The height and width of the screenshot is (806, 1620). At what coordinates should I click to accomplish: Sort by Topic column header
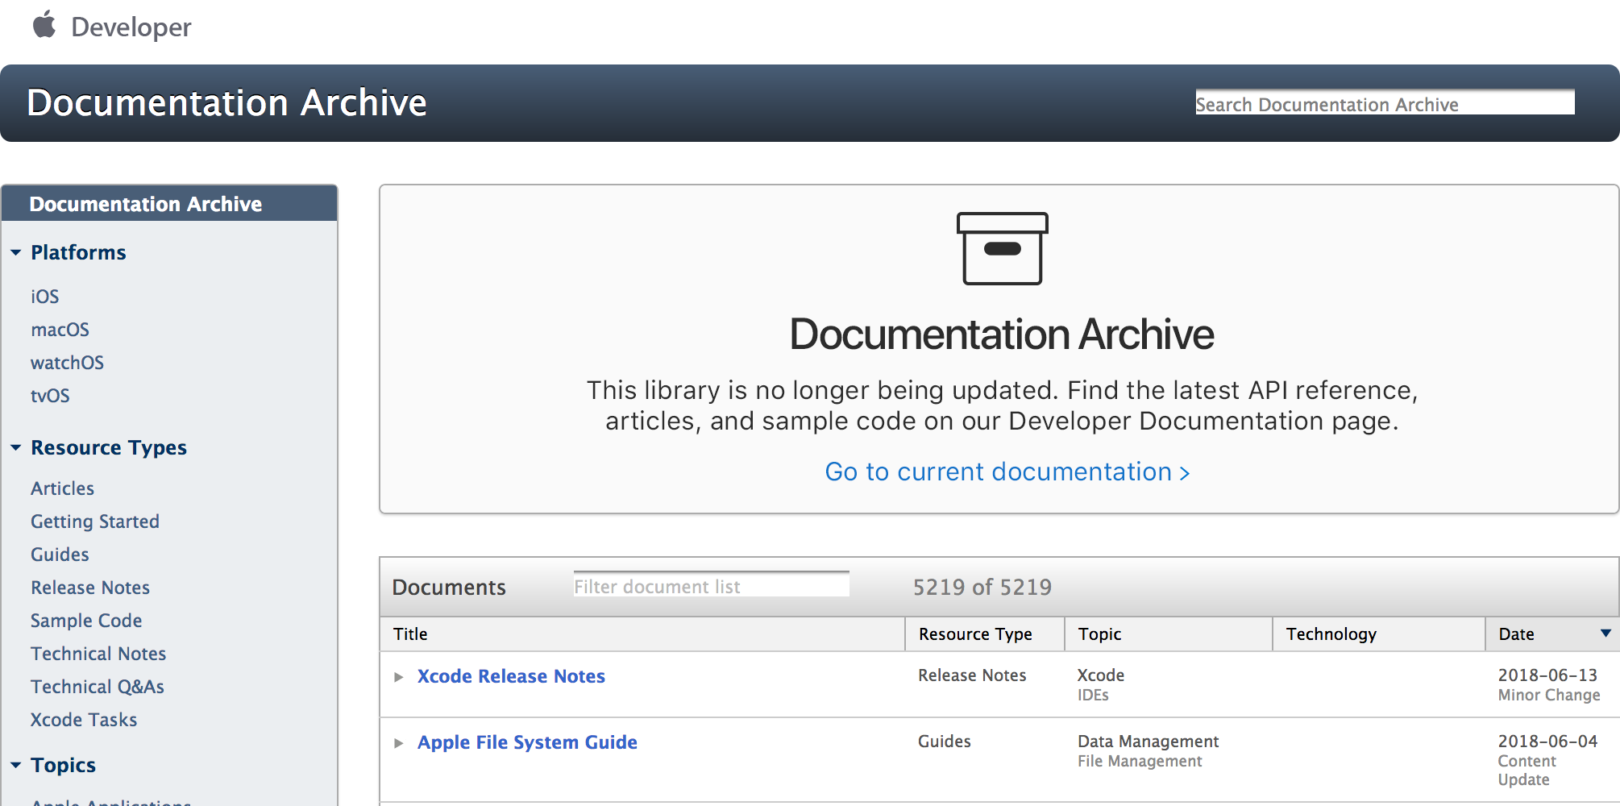coord(1169,634)
